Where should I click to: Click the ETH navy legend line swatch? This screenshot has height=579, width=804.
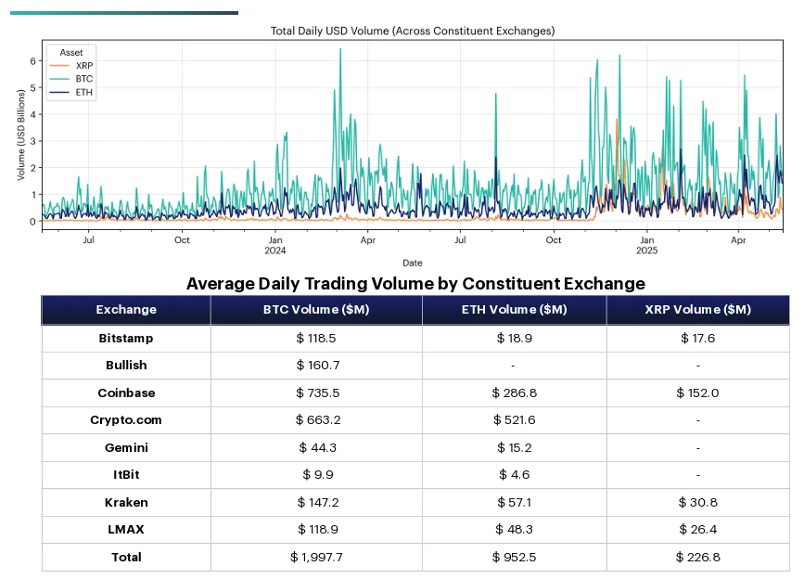pyautogui.click(x=59, y=93)
